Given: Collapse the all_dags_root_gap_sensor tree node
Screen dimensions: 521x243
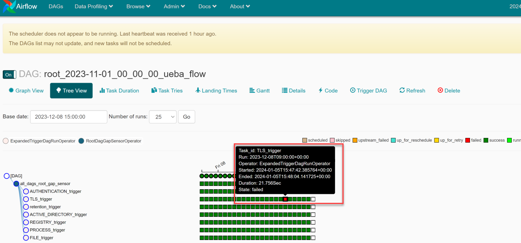Looking at the screenshot, I should (x=16, y=184).
